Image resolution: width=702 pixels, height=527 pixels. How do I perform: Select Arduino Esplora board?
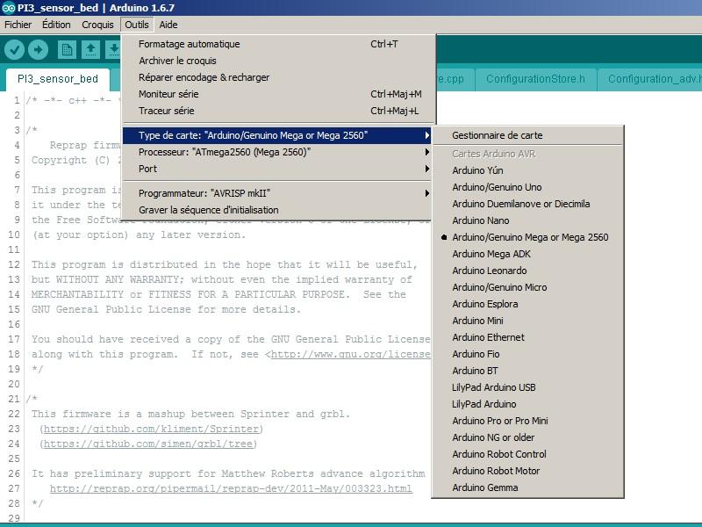coord(528,304)
